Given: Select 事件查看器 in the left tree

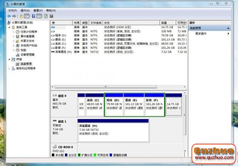Looking at the screenshot, I should click(27, 36).
